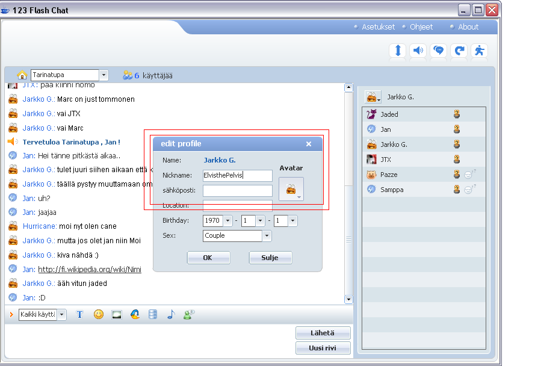
Task: Open the fi.wikipedia.org Nimi link
Action: tap(89, 269)
